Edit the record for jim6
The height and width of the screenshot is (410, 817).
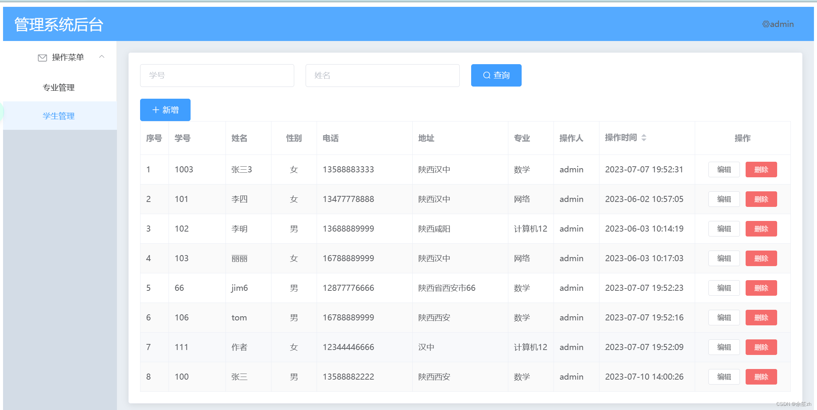724,288
